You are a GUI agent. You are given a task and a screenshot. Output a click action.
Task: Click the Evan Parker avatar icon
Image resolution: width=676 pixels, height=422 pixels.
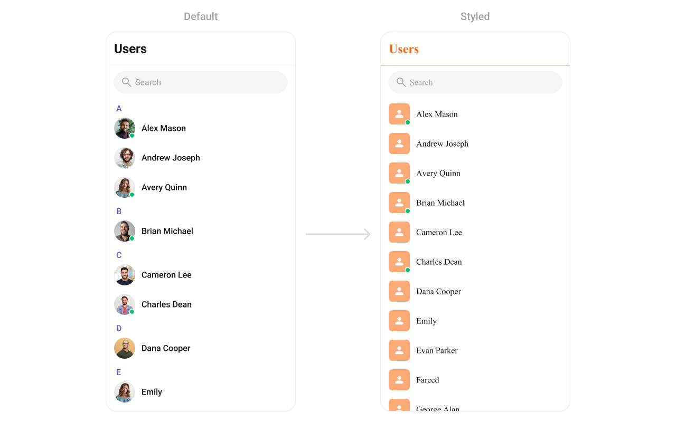click(399, 350)
